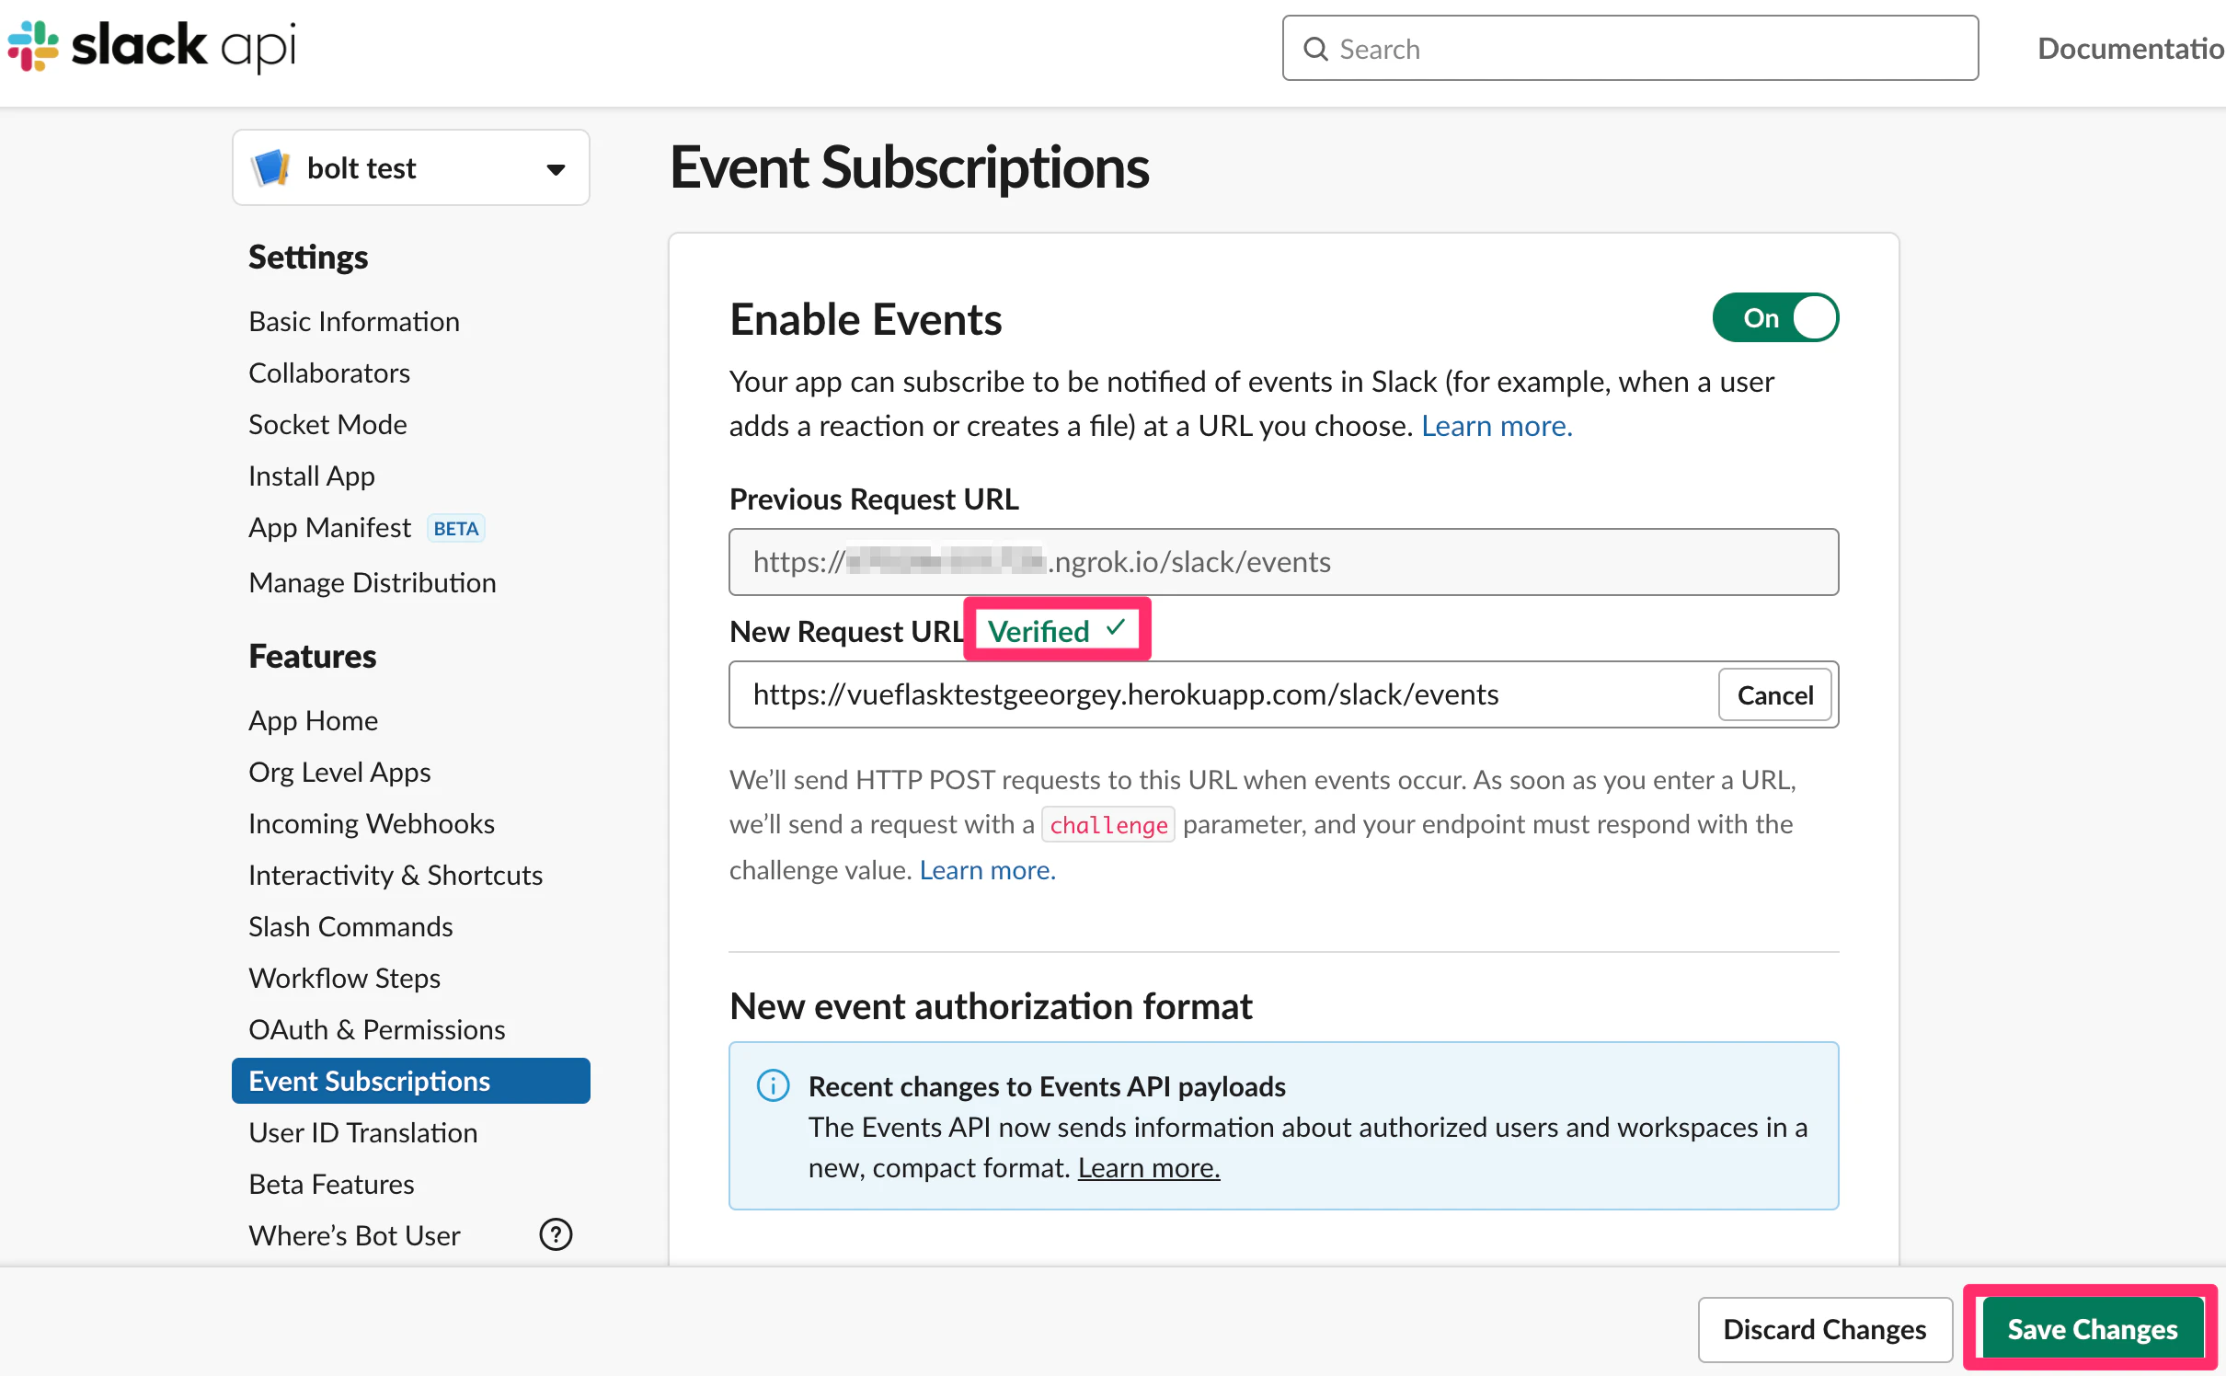2226x1376 pixels.
Task: Go to App Home feature
Action: coord(313,720)
